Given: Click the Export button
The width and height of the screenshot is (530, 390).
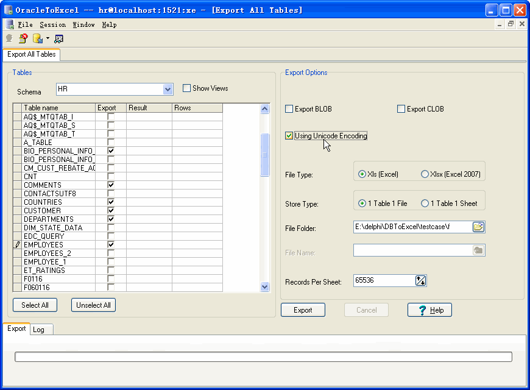Looking at the screenshot, I should click(x=303, y=310).
